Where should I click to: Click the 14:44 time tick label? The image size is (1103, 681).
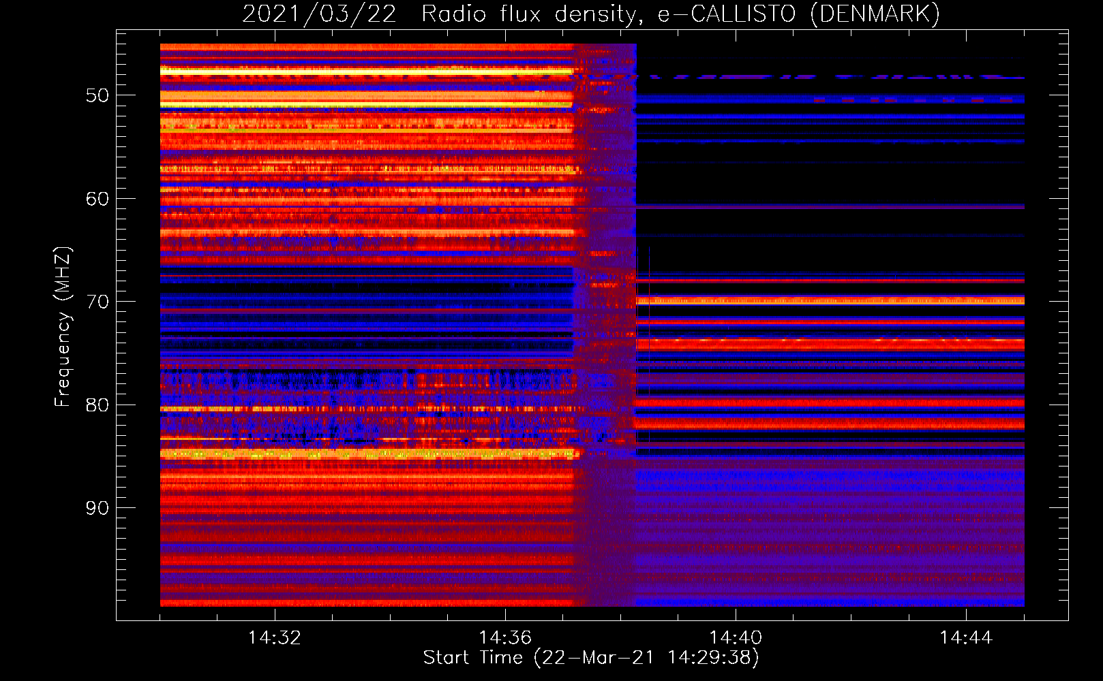point(966,638)
